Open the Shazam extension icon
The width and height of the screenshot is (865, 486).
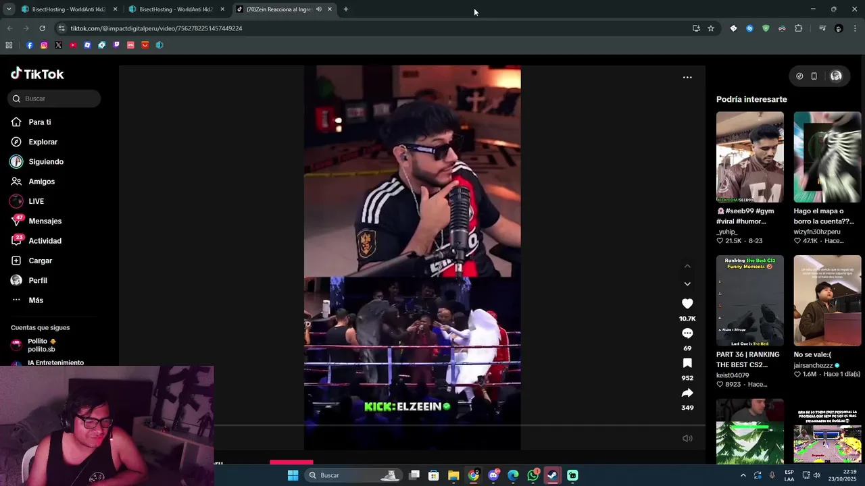click(x=749, y=28)
